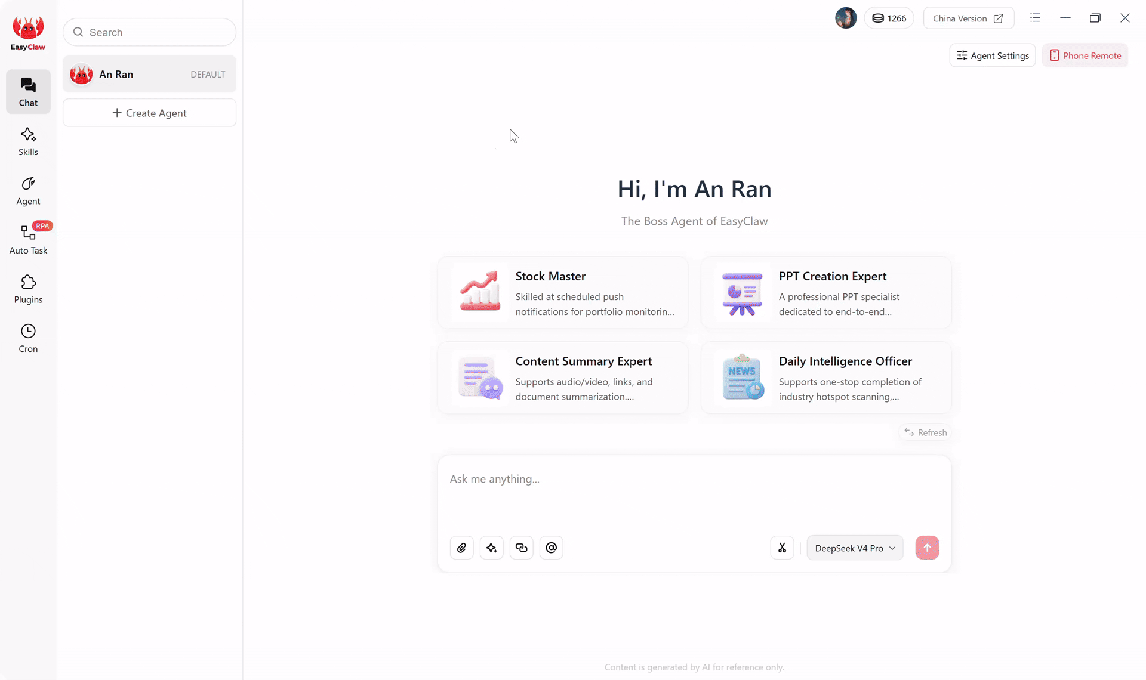Screen dimensions: 1146x680
Task: View the 1266 credits balance
Action: 889,18
